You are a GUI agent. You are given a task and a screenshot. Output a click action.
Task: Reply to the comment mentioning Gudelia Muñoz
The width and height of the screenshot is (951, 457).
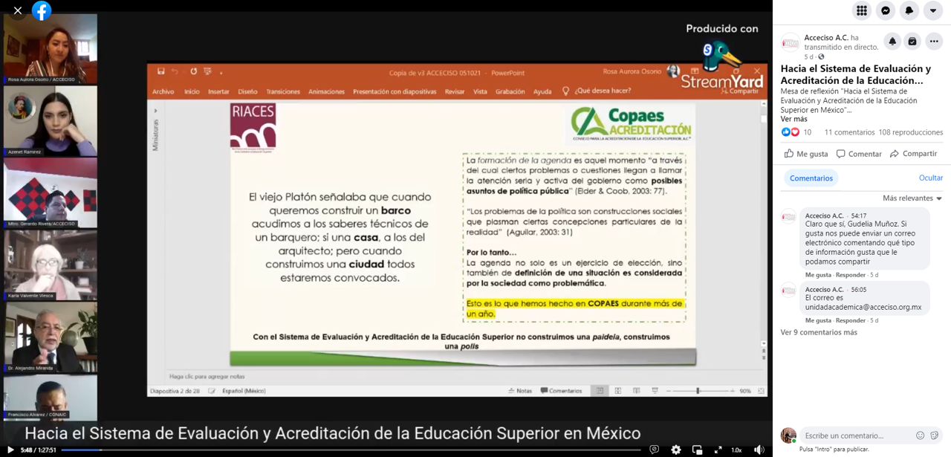(x=851, y=275)
